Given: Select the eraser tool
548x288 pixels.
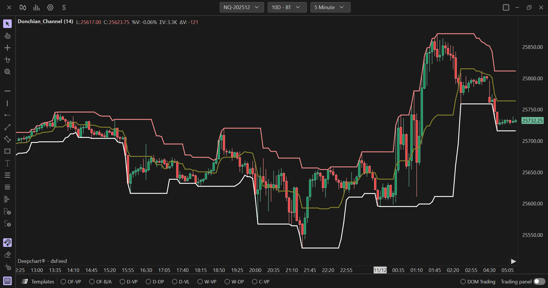Looking at the screenshot, I should (x=7, y=255).
